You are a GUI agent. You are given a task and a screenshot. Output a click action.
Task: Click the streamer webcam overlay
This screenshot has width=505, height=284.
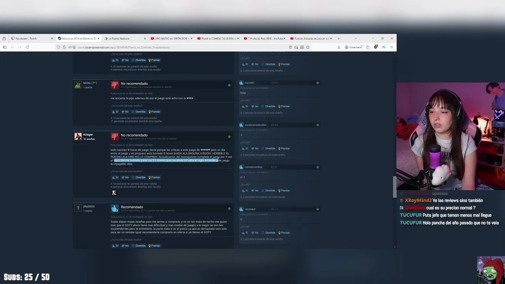pos(451,136)
